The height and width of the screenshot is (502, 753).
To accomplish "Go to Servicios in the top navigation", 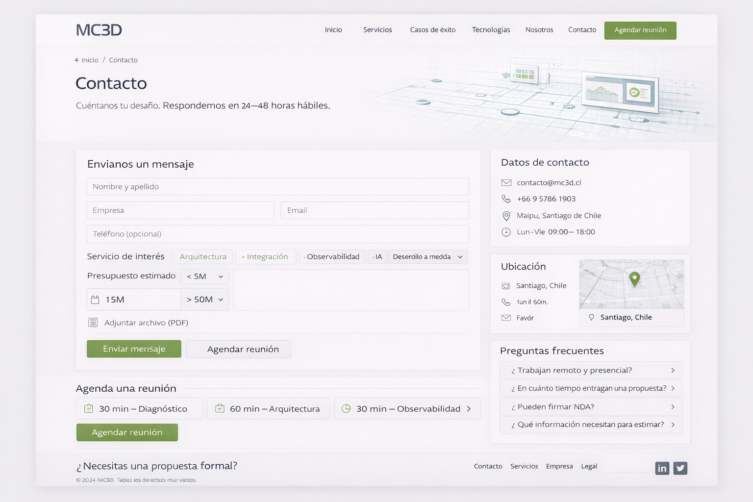I will point(377,30).
